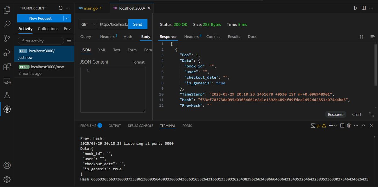Open the Extensions icon
Image resolution: width=378 pixels, height=187 pixels.
tap(7, 67)
